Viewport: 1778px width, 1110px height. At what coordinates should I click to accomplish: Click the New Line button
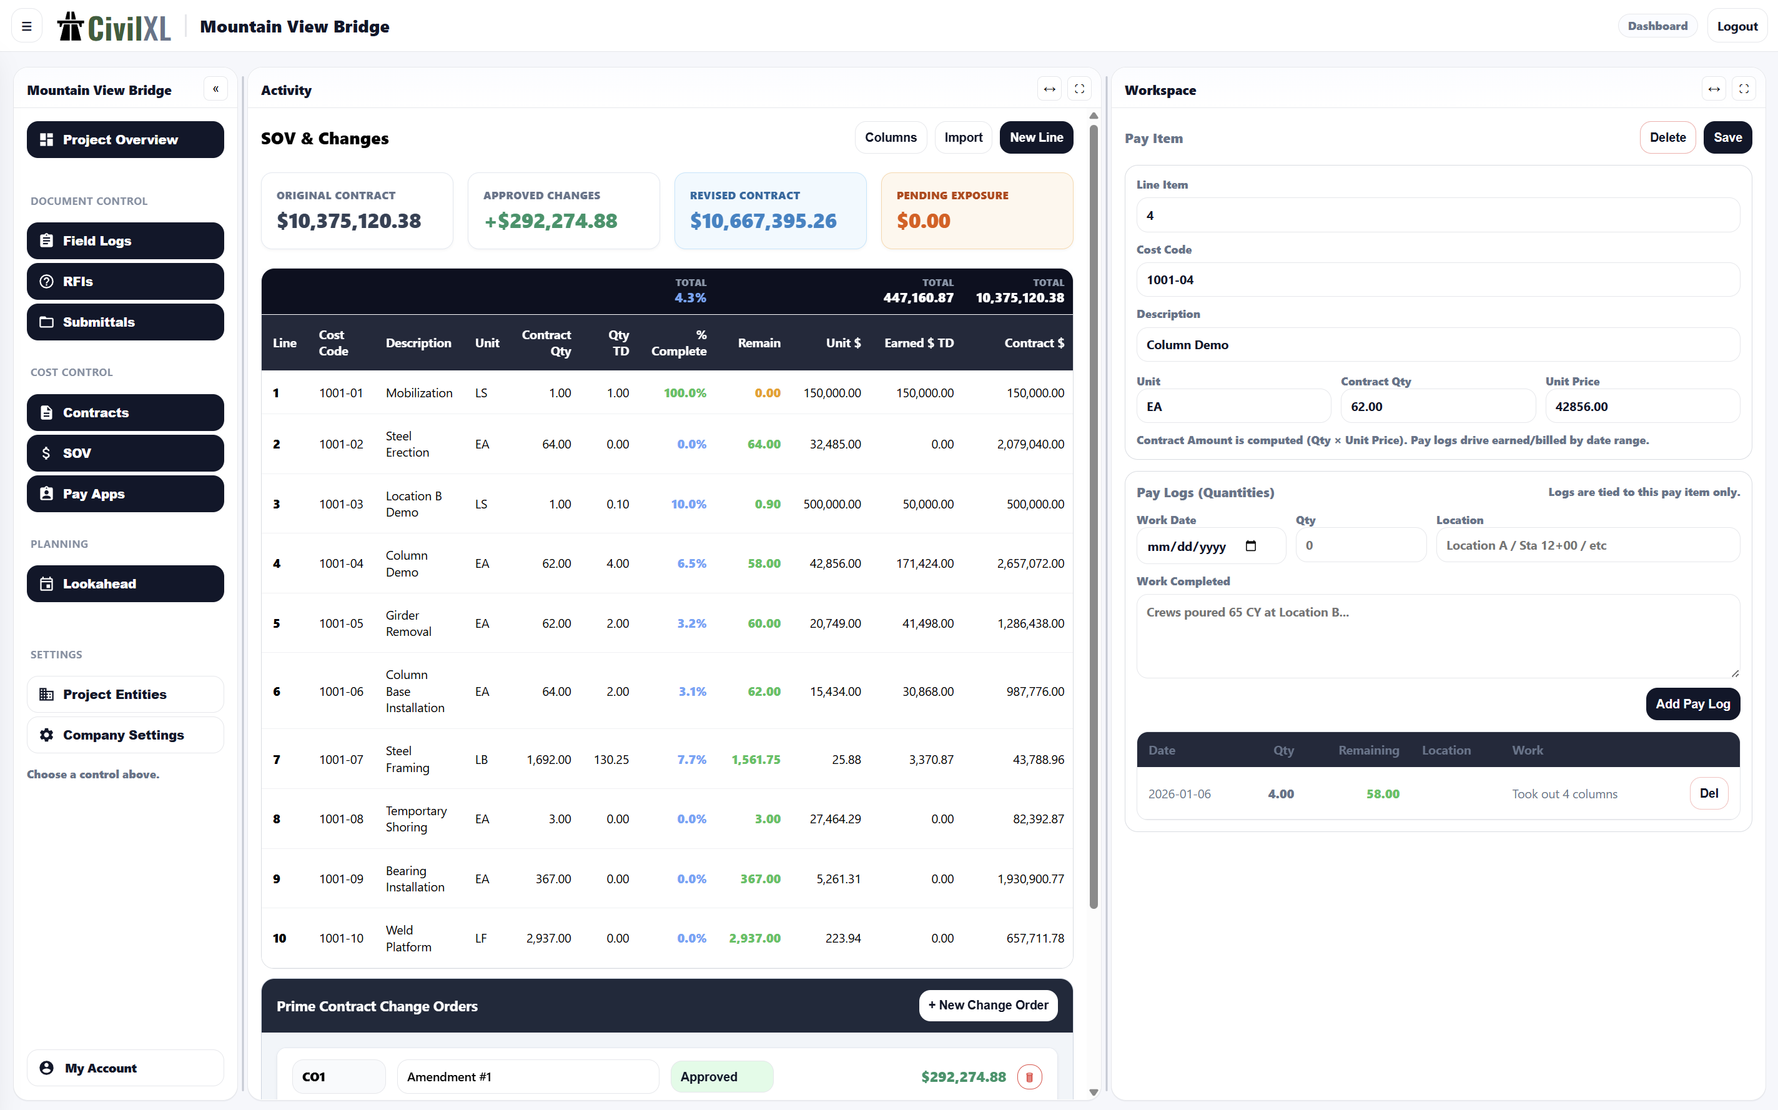tap(1035, 137)
